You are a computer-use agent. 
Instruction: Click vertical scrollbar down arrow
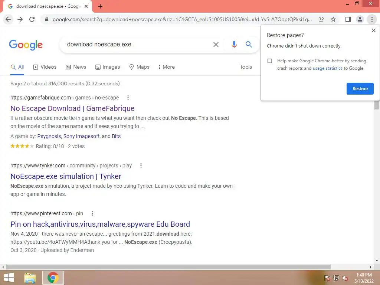coord(377,261)
